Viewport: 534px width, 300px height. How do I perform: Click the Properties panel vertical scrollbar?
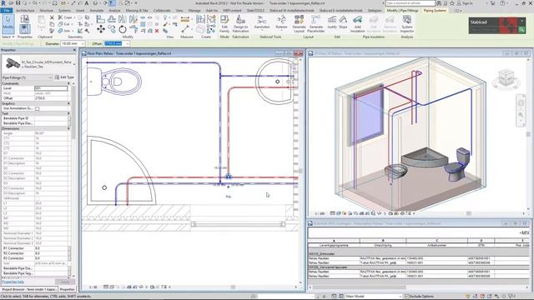click(73, 112)
